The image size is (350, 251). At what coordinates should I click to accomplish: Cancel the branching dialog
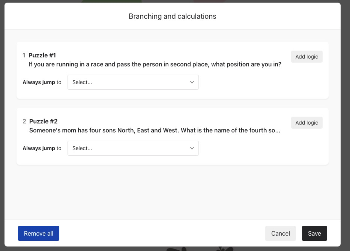[x=281, y=233]
